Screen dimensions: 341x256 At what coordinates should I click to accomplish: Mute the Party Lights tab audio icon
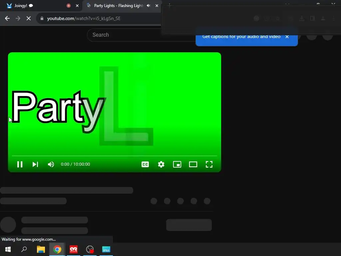(148, 6)
